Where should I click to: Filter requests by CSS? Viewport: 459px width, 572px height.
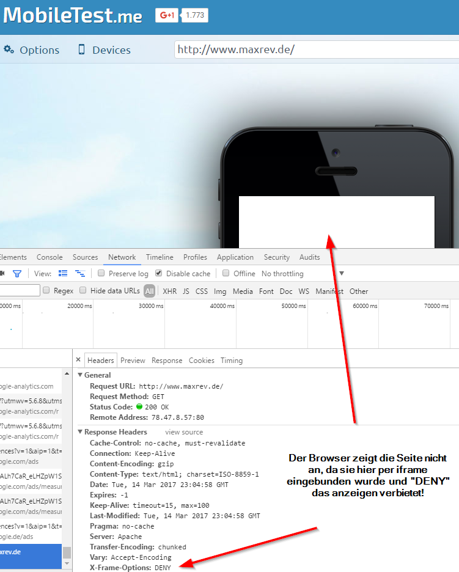point(202,291)
